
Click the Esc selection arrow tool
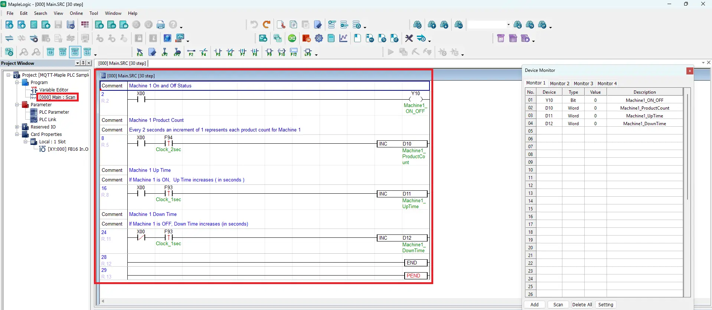(140, 53)
